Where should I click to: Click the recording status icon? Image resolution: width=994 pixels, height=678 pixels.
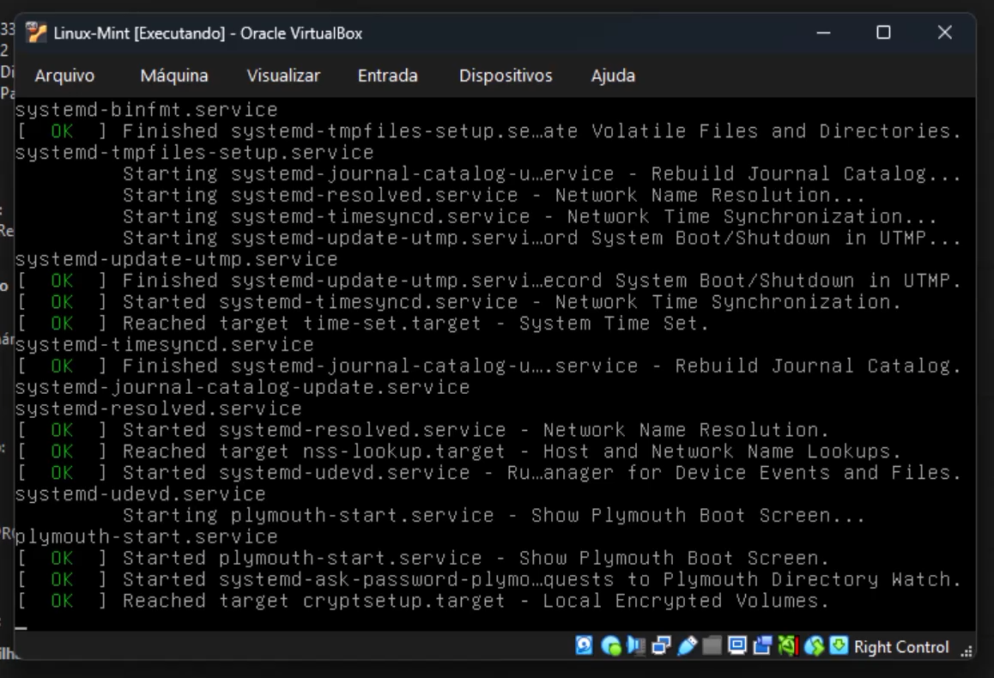[762, 645]
